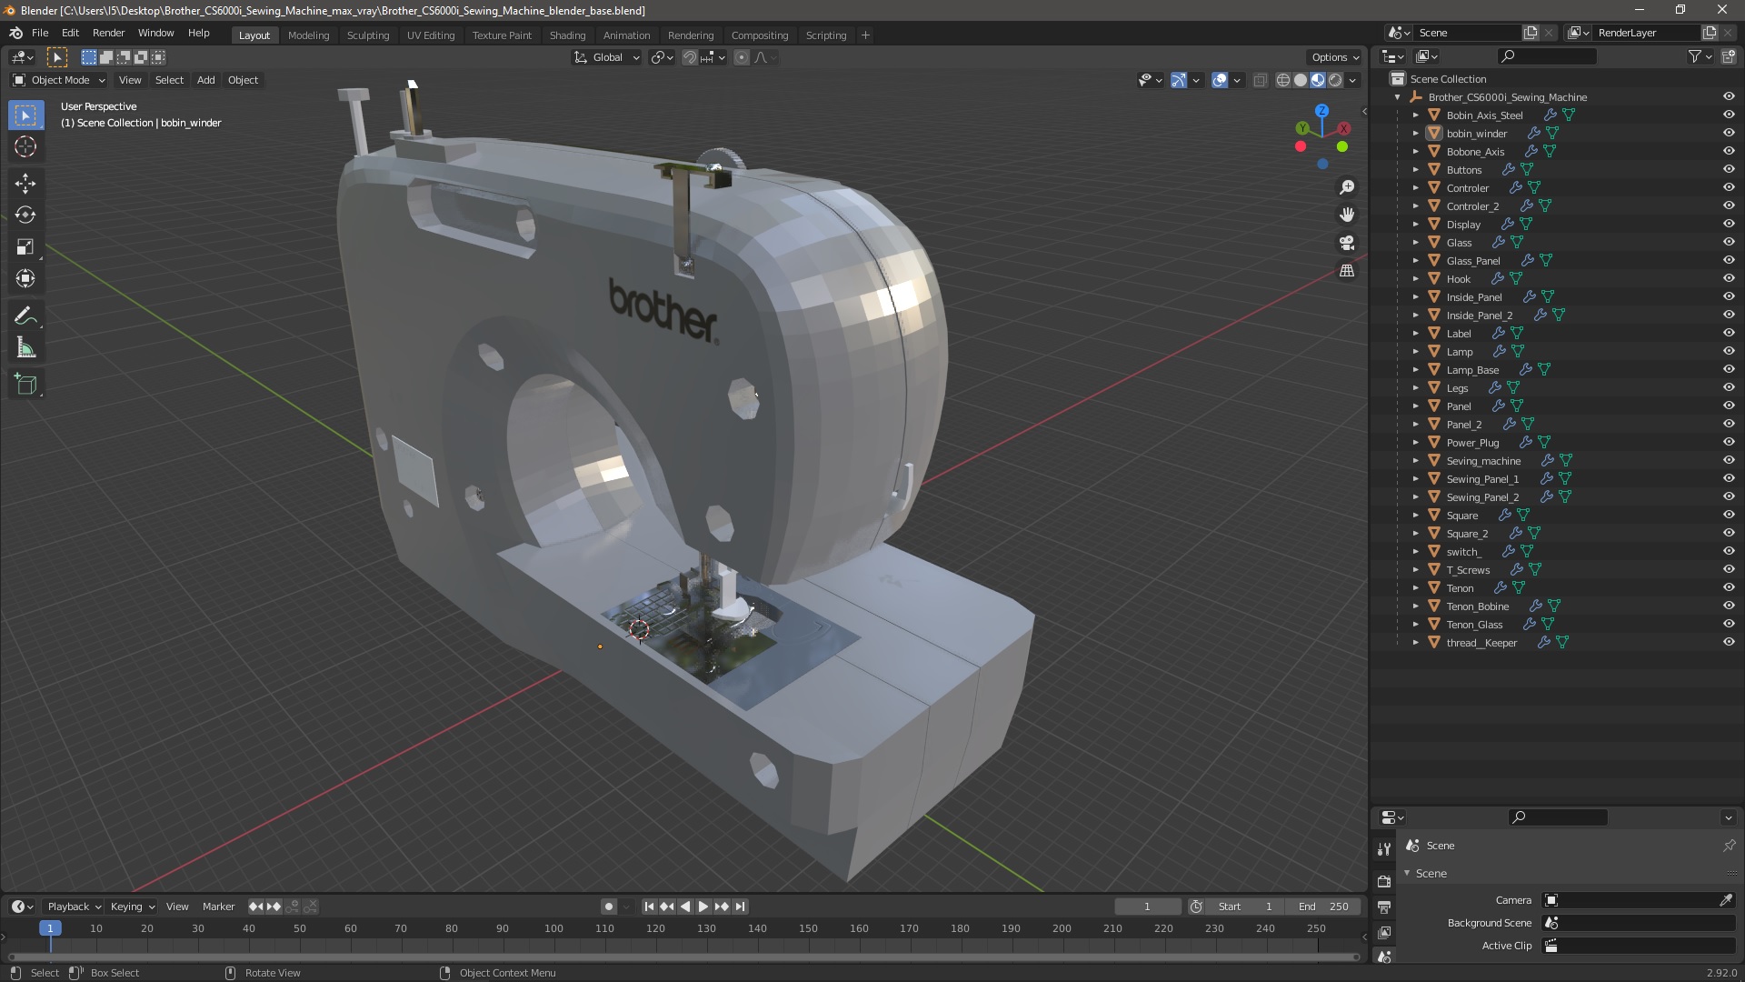Open the Keying dropdown in timeline
Viewport: 1745px width, 982px height.
(132, 907)
